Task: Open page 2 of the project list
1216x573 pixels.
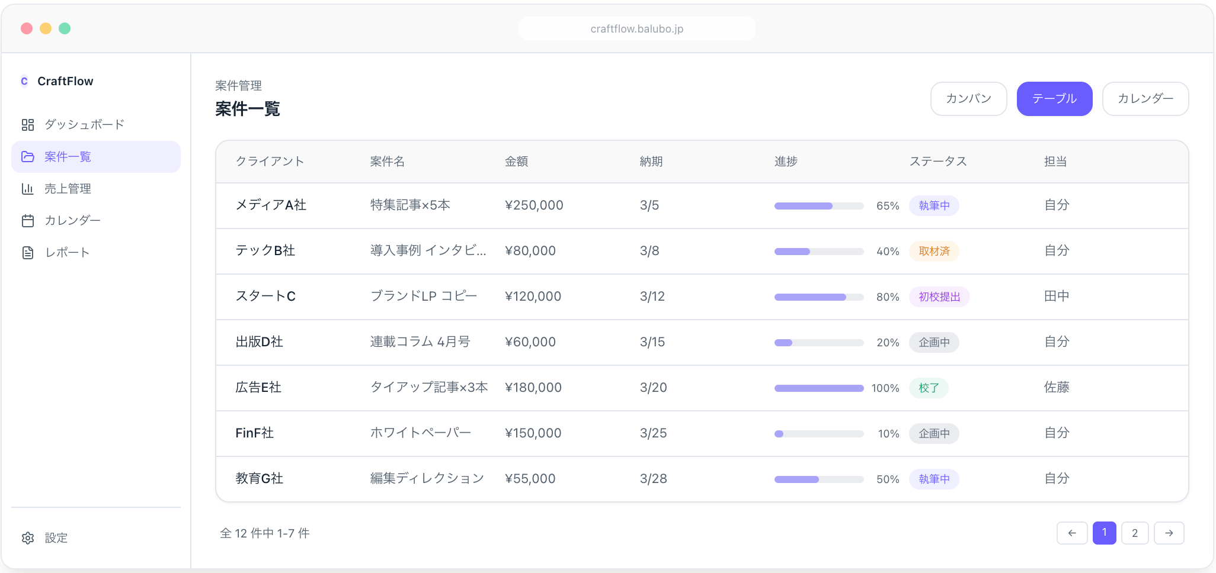Action: tap(1135, 533)
